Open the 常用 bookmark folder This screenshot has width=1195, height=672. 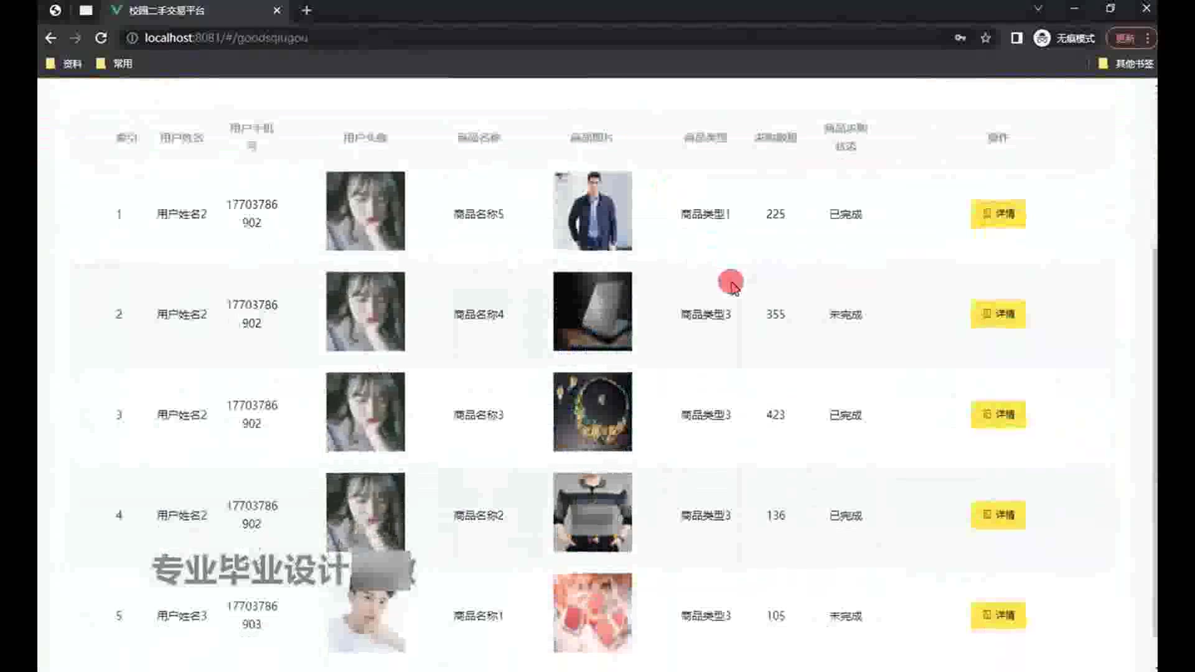point(115,63)
